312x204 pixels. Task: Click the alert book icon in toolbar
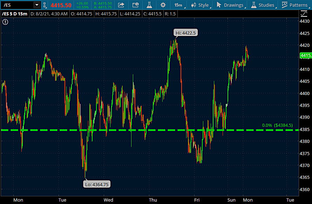pos(135,5)
